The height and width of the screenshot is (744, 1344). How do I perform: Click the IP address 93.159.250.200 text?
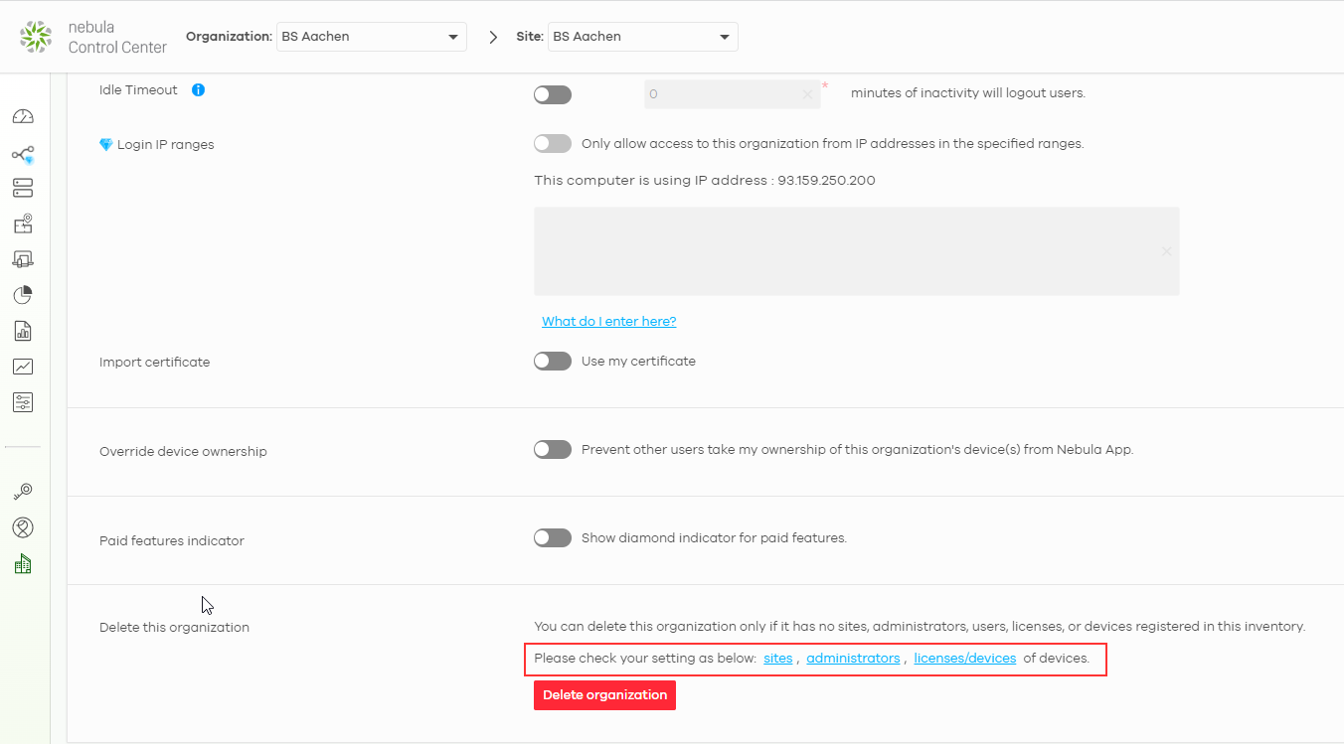826,180
